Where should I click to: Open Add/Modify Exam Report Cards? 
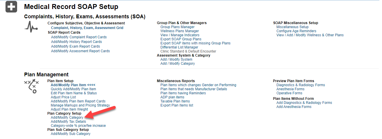(75, 46)
